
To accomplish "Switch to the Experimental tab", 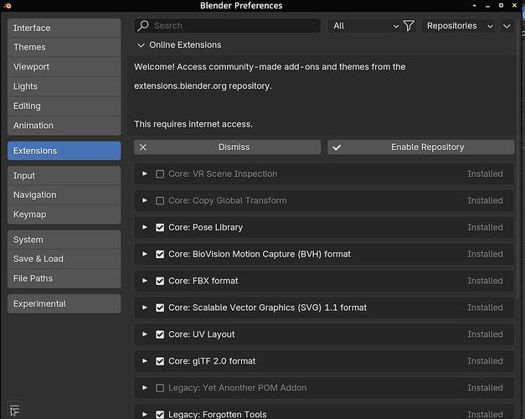I will click(64, 303).
